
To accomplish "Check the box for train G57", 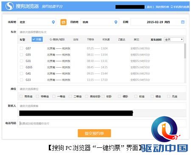I will 22,48.
